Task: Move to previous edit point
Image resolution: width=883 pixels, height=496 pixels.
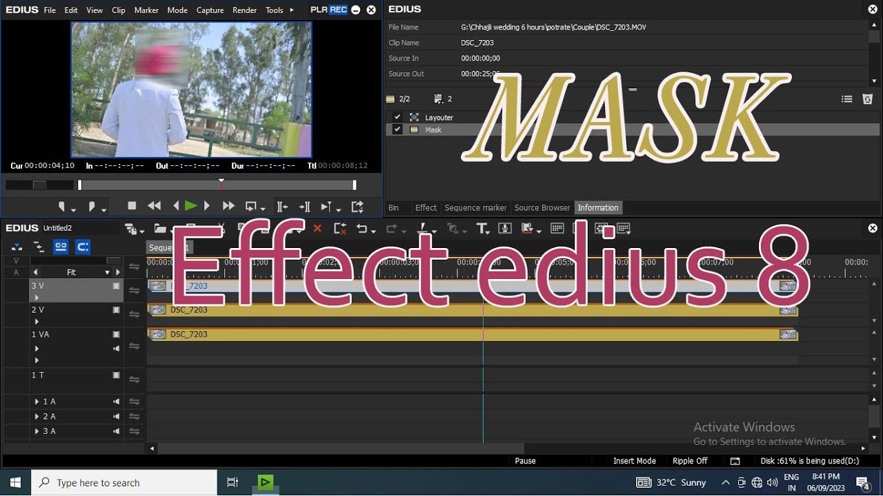Action: coord(282,206)
